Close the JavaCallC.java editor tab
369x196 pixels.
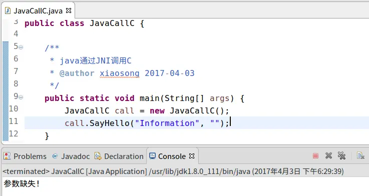pos(69,10)
